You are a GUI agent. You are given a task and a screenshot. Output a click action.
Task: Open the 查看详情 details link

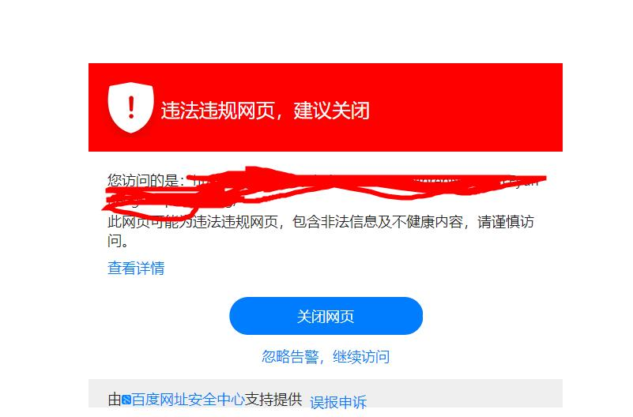136,269
